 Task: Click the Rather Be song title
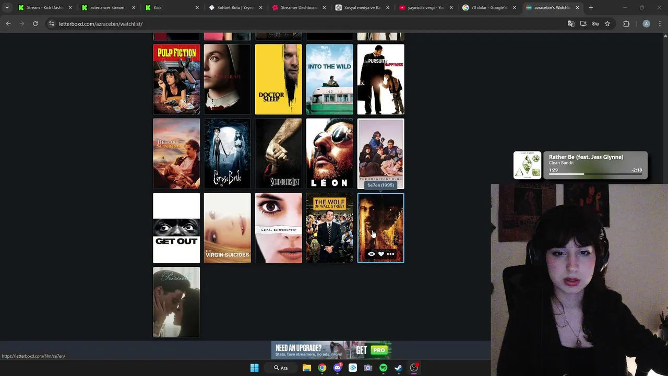coord(586,157)
